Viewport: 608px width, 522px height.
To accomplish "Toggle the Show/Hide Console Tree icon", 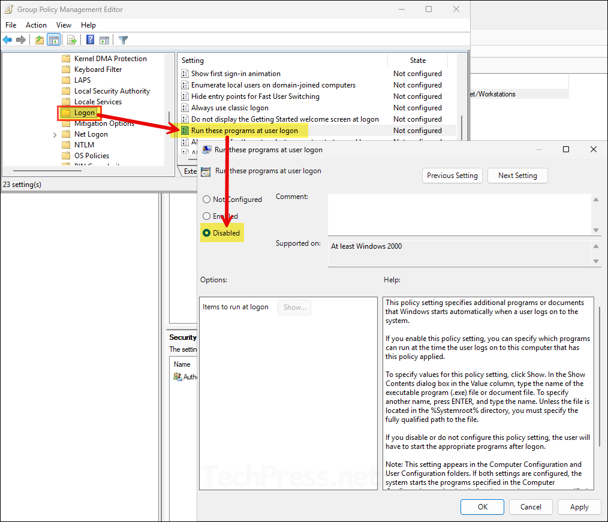I will tap(54, 40).
